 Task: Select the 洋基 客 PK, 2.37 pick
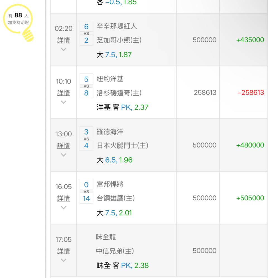[122, 108]
